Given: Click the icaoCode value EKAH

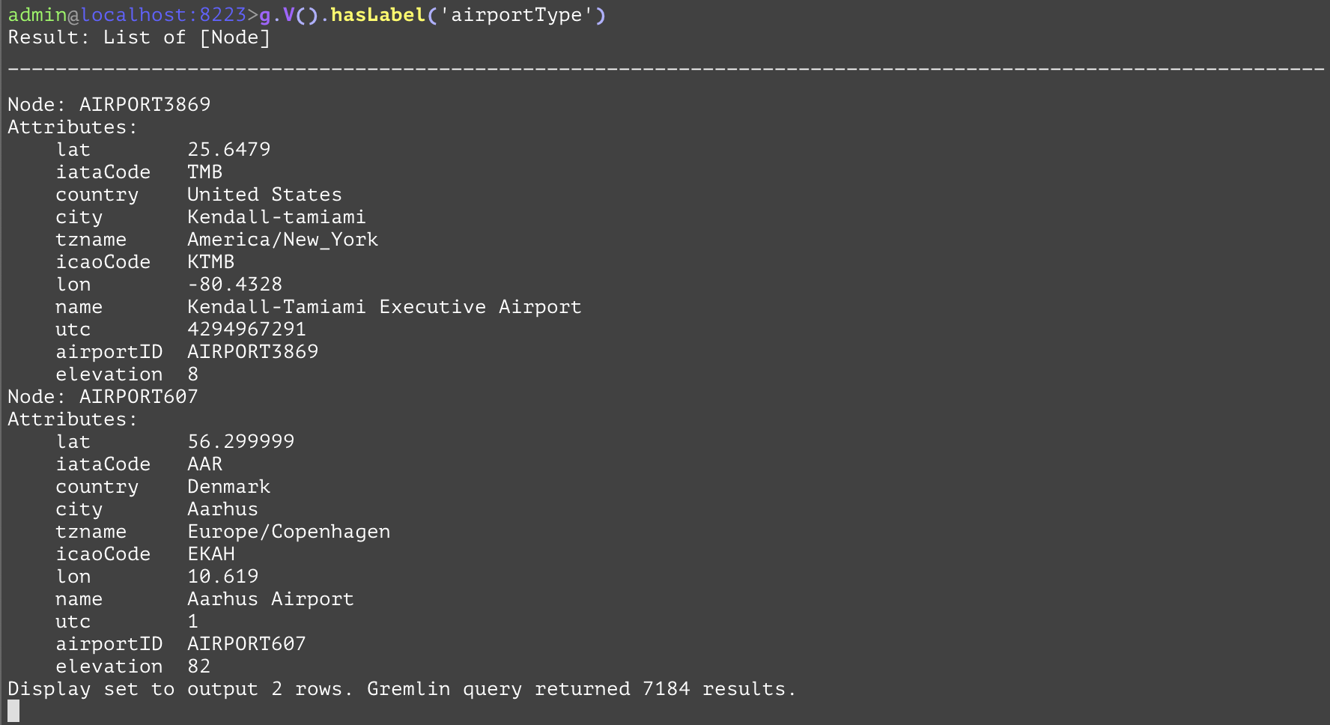Looking at the screenshot, I should pos(210,553).
